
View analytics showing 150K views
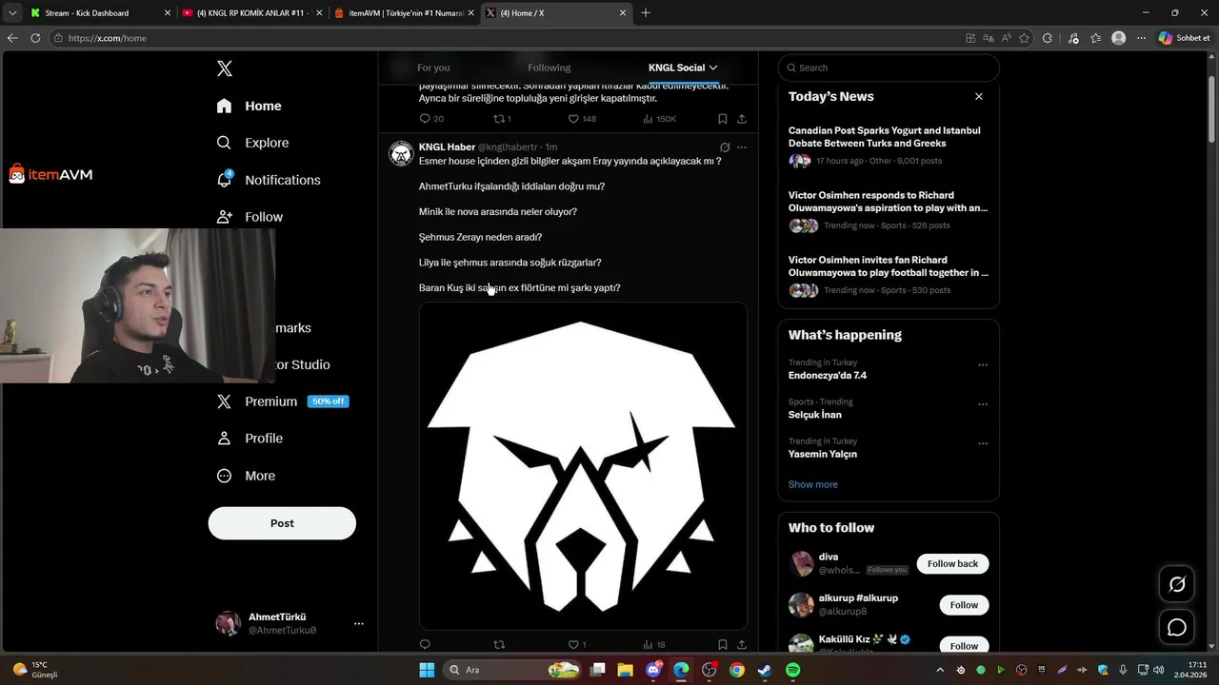tap(659, 119)
